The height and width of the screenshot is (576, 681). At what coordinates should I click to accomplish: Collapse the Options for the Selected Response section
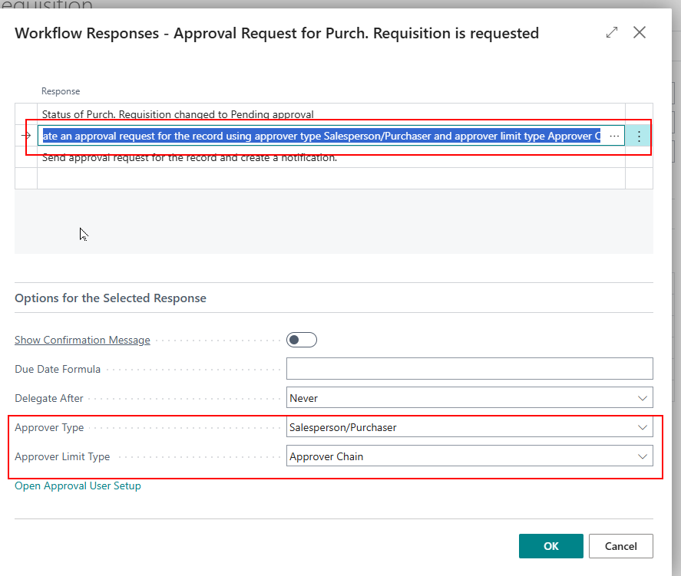click(x=111, y=298)
